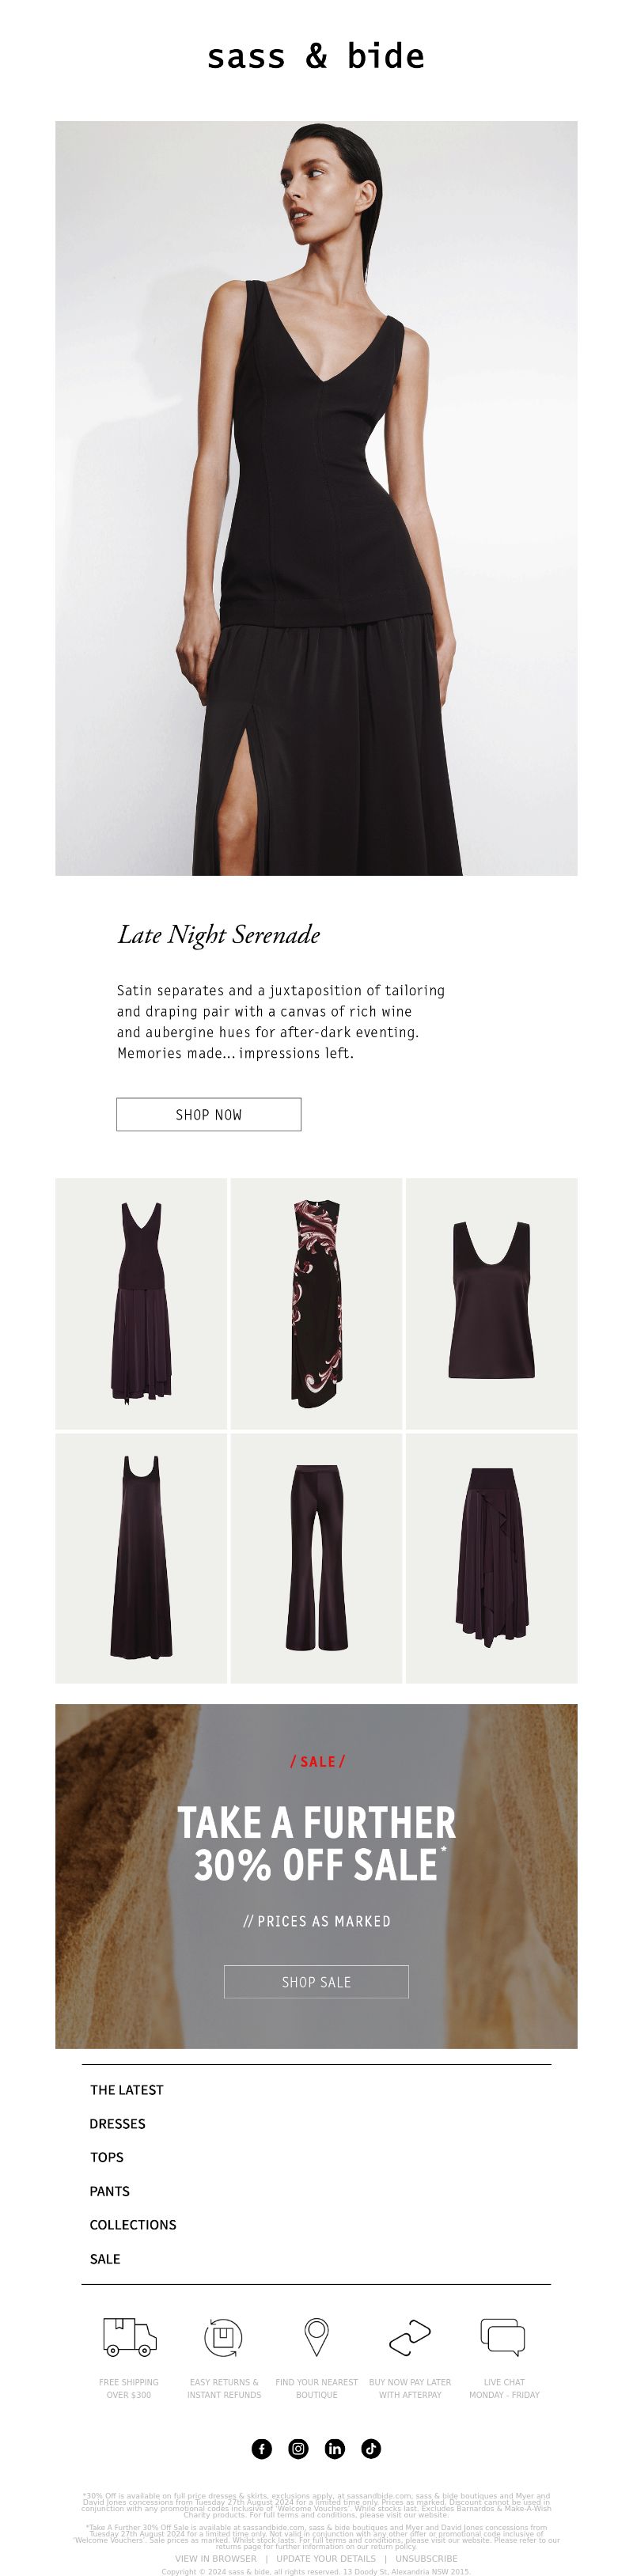Click the Afterpay arrows icon
The width and height of the screenshot is (633, 2576).
[410, 2337]
